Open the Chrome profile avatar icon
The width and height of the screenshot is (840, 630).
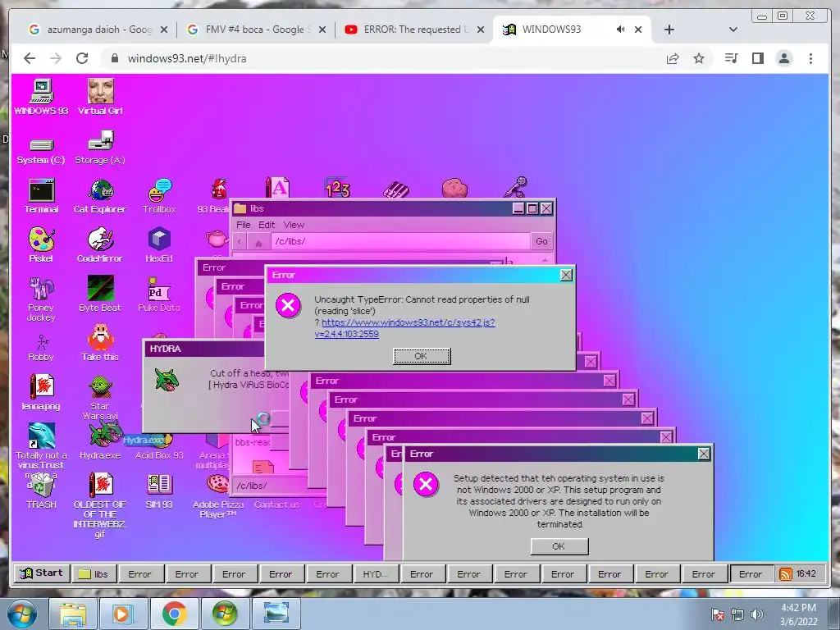[783, 58]
